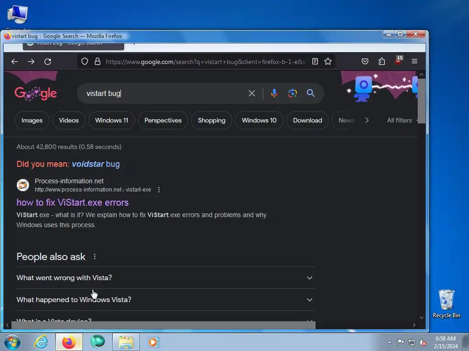This screenshot has width=469, height=351.
Task: Click the muted volume tray icon
Action: [423, 342]
